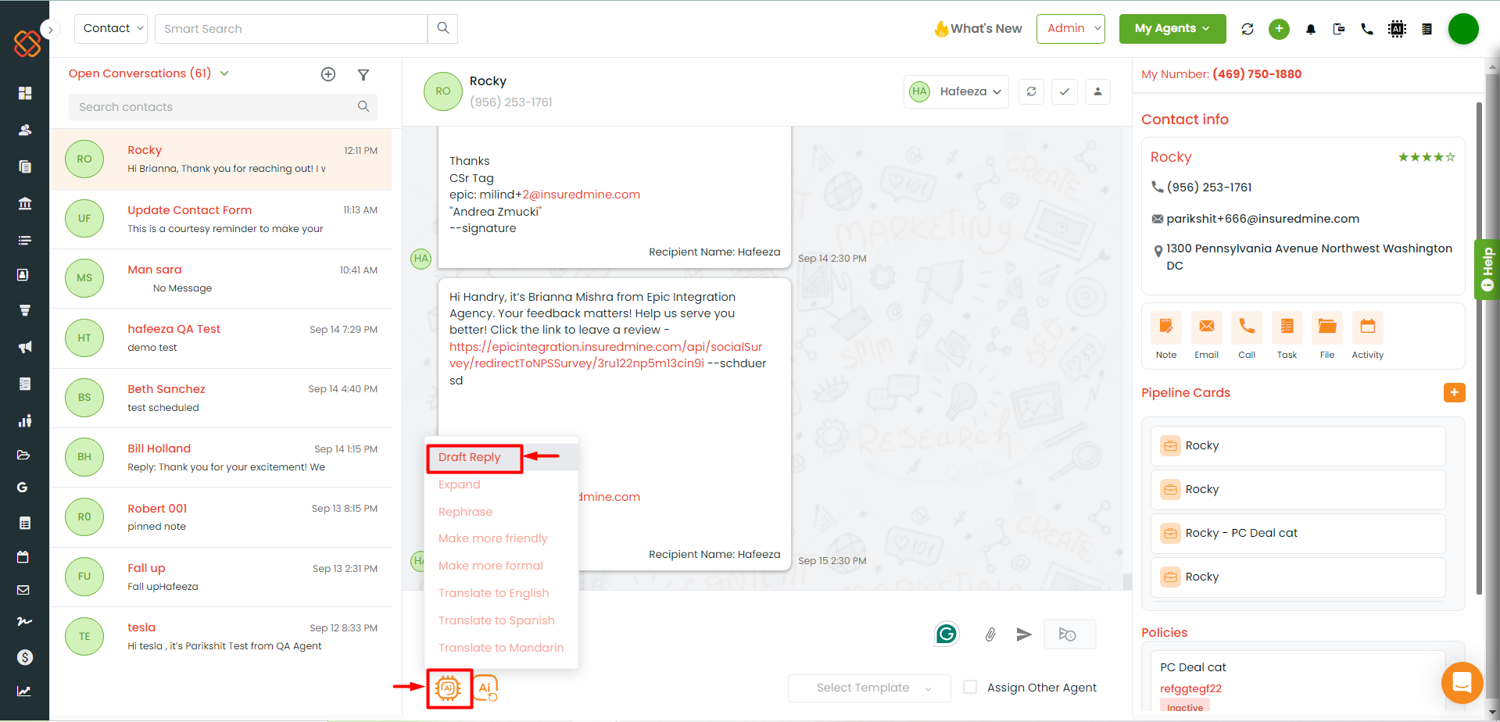Click the Call icon in Contact info
Viewport: 1500px width, 722px height.
(1247, 327)
